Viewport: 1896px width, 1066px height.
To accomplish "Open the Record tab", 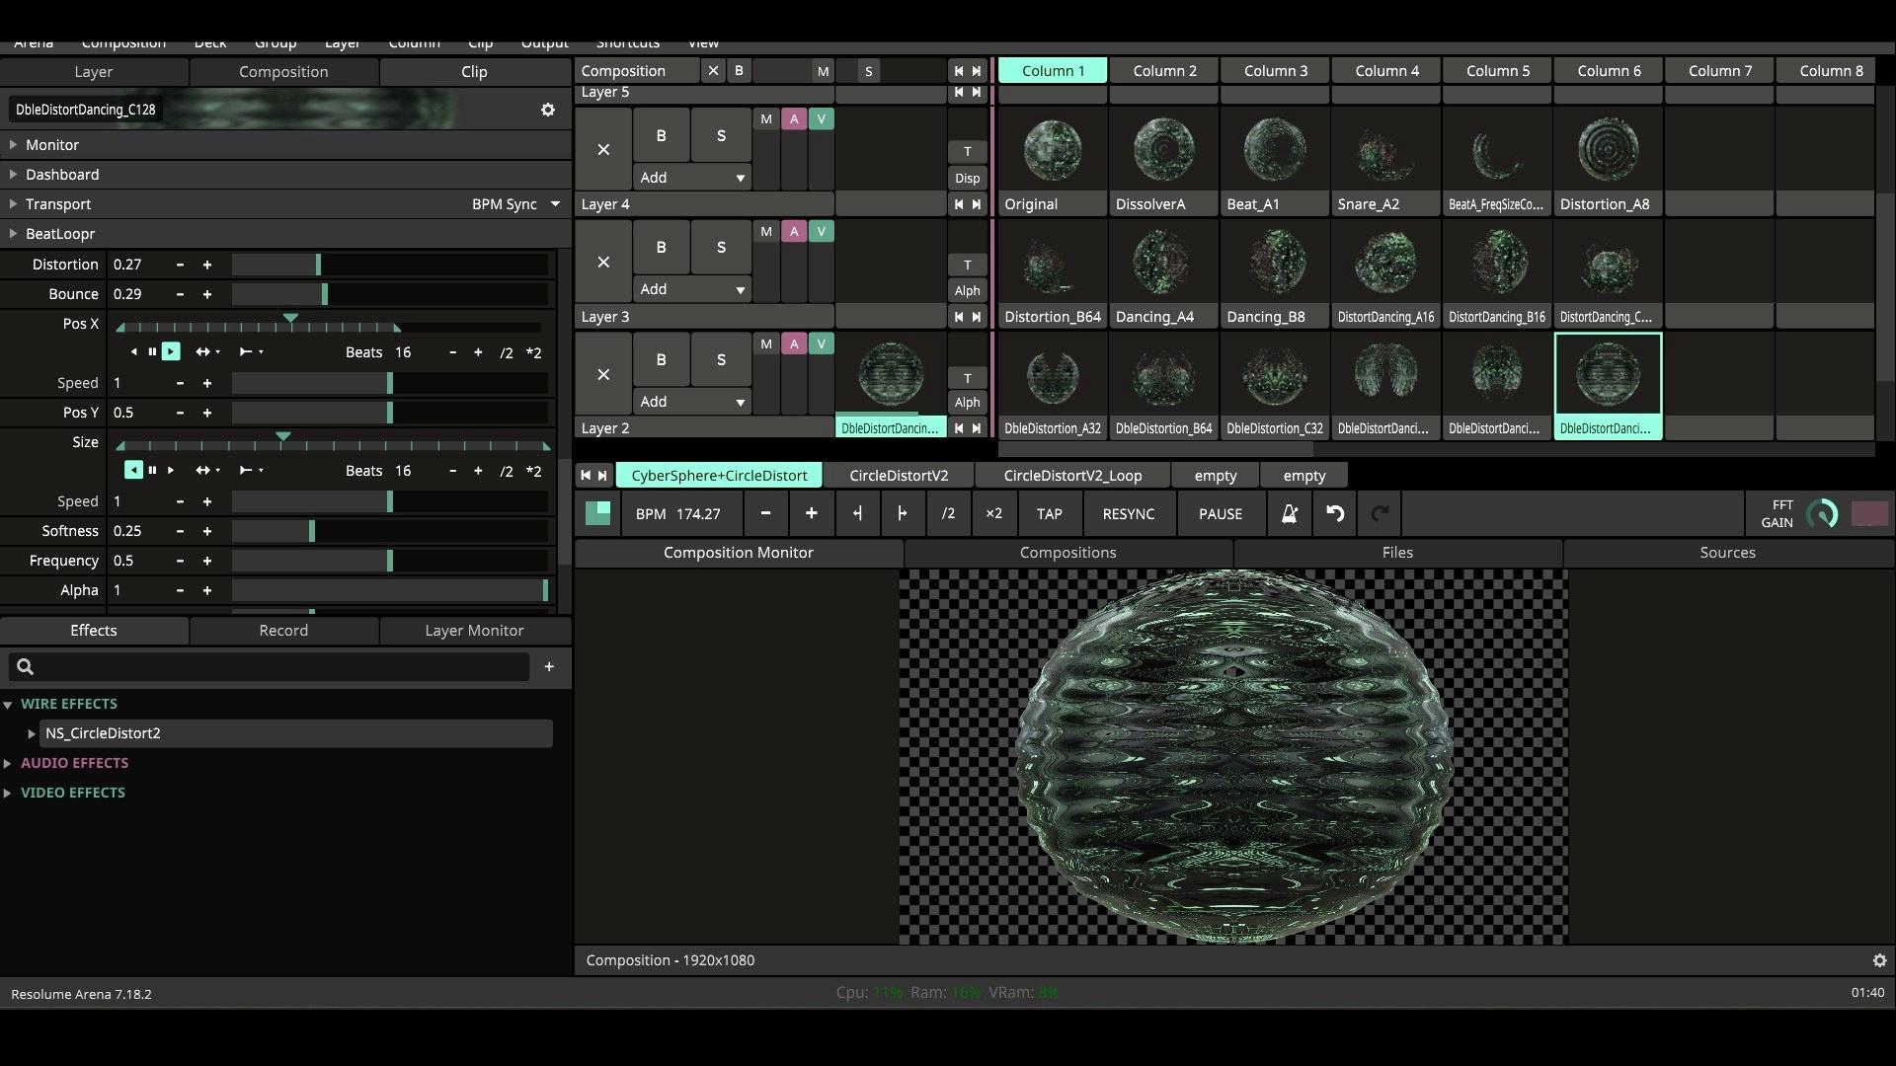I will point(283,631).
